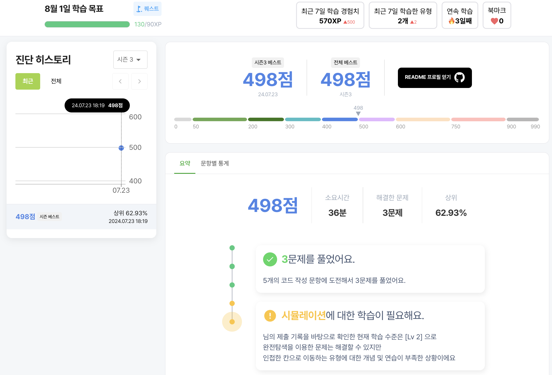552x375 pixels.
Task: Switch history filter to 전체
Action: [56, 81]
